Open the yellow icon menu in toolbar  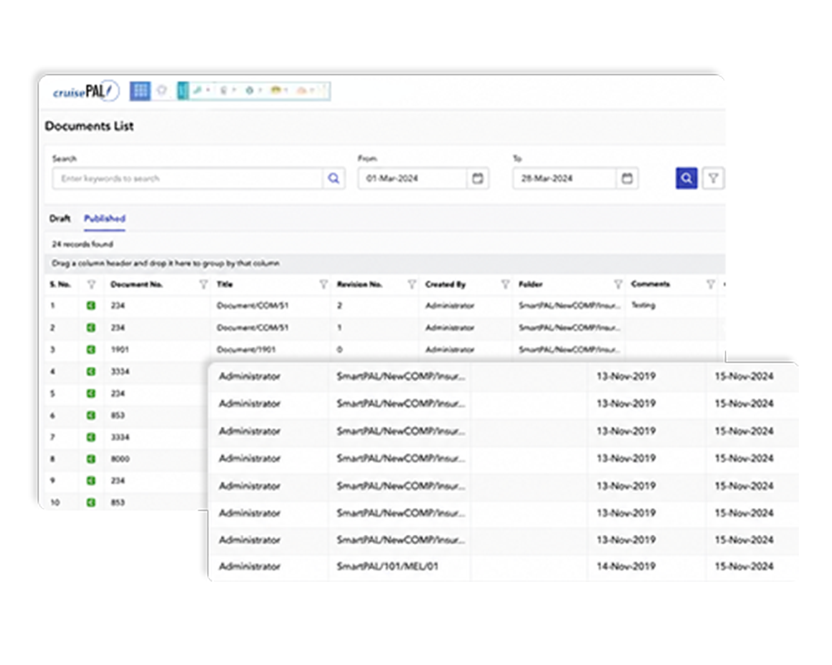pos(278,90)
